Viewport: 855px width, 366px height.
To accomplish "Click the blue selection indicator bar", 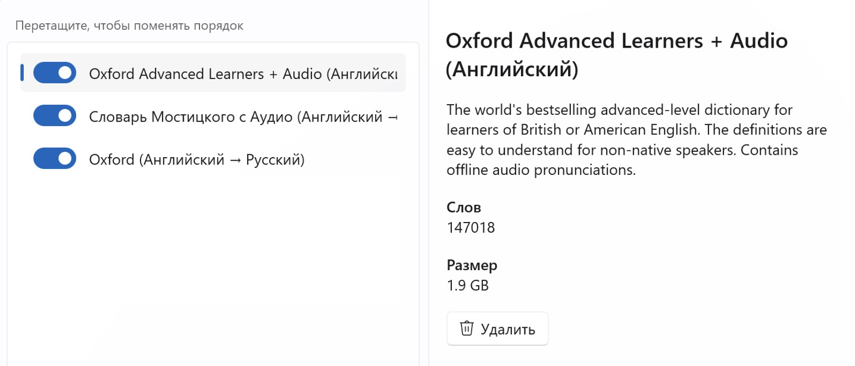I will (x=22, y=73).
